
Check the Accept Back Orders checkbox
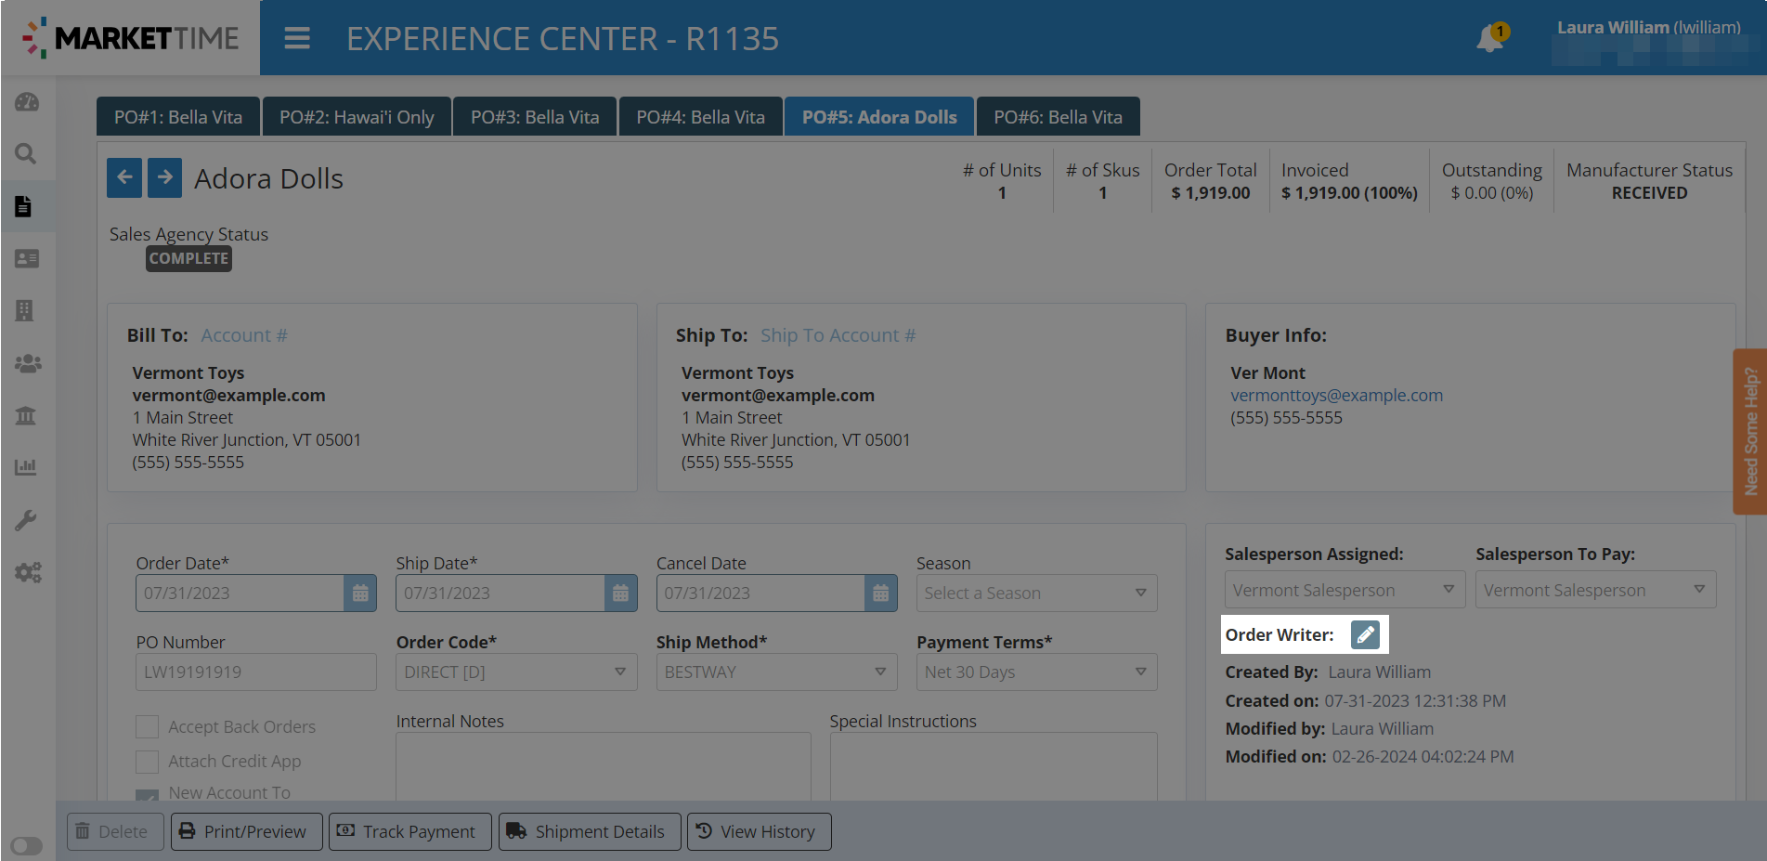click(147, 727)
